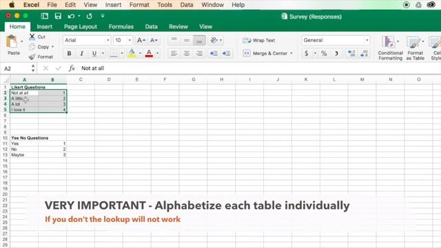Viewport: 441px width, 248px height.
Task: Increase indent of cell contents
Action: click(x=227, y=54)
